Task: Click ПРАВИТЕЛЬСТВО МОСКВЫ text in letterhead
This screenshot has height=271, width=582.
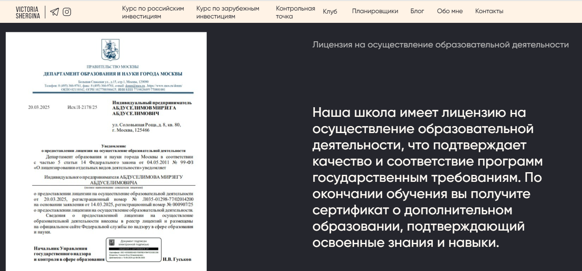Action: click(113, 66)
